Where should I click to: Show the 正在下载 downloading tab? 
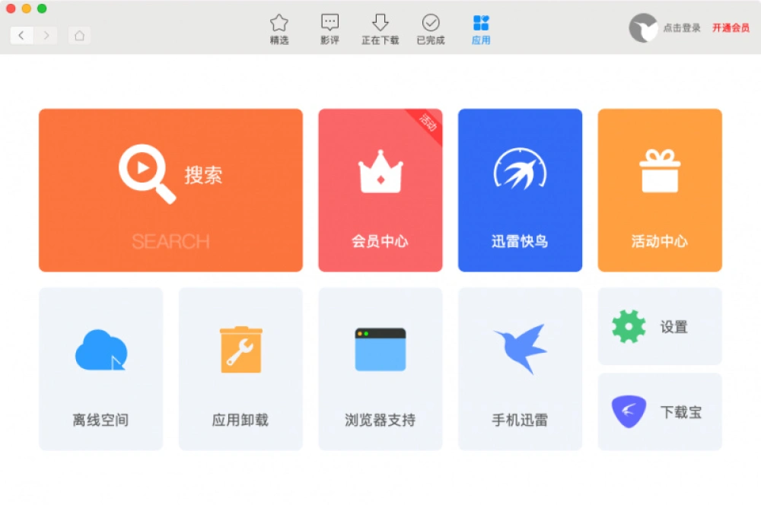point(380,29)
